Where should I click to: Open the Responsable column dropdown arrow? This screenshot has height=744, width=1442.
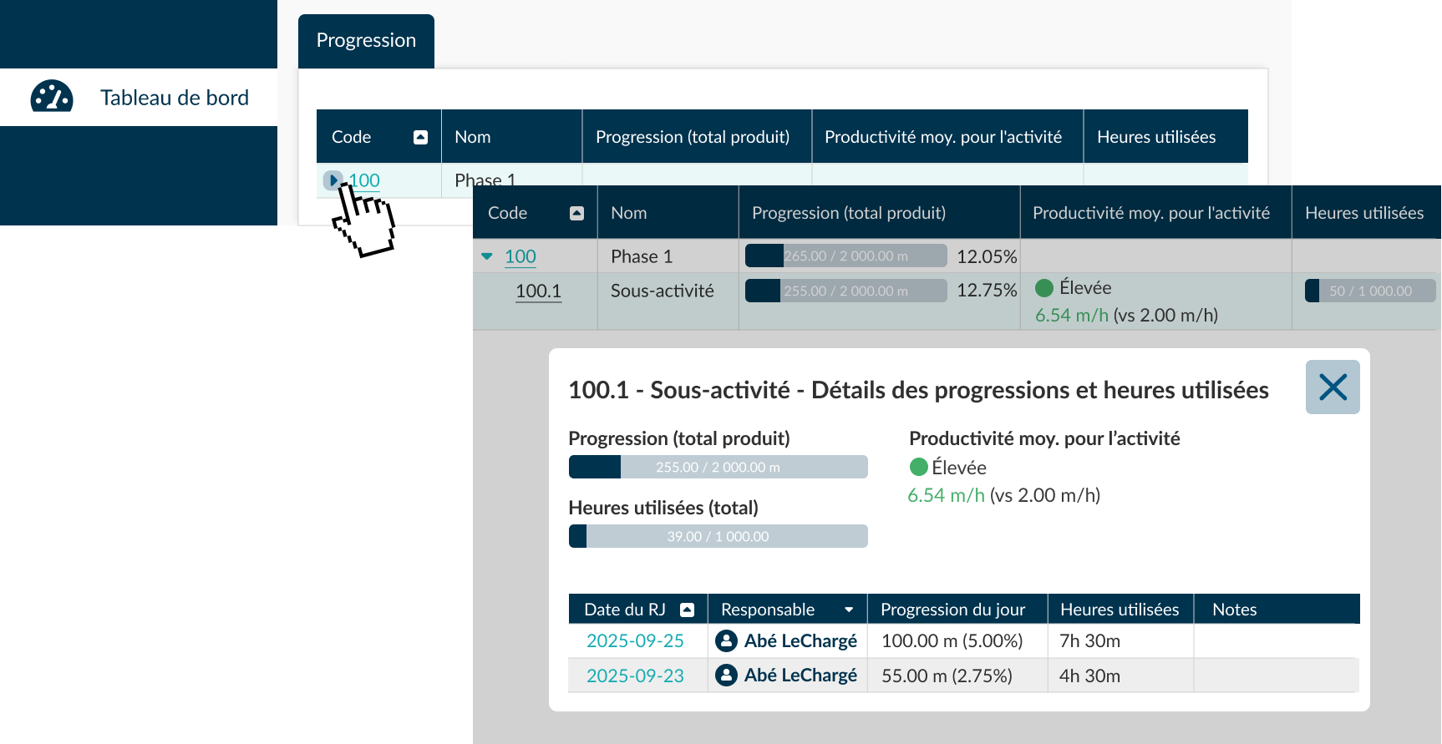tap(849, 610)
